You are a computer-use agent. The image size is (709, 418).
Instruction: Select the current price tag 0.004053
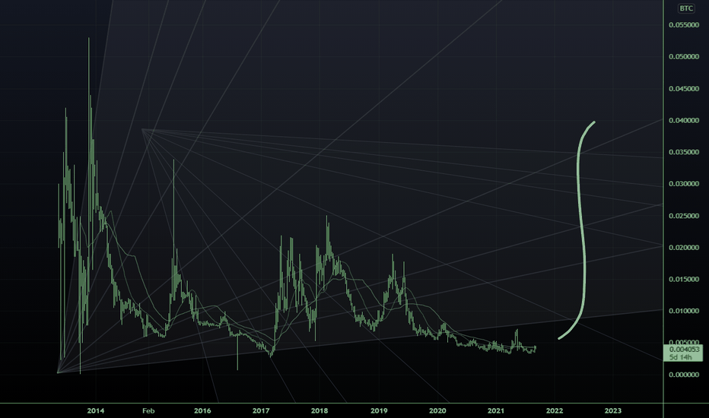[x=684, y=350]
